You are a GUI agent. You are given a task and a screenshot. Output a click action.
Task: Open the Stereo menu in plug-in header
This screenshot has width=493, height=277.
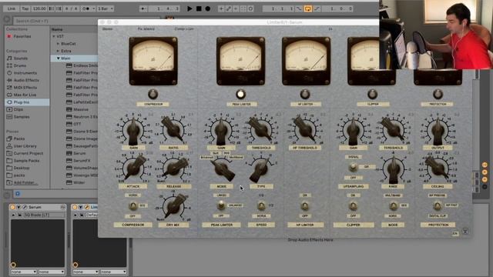(108, 29)
